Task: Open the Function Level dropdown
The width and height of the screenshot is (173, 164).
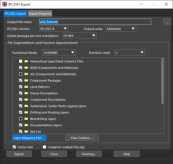Action: pos(129,52)
